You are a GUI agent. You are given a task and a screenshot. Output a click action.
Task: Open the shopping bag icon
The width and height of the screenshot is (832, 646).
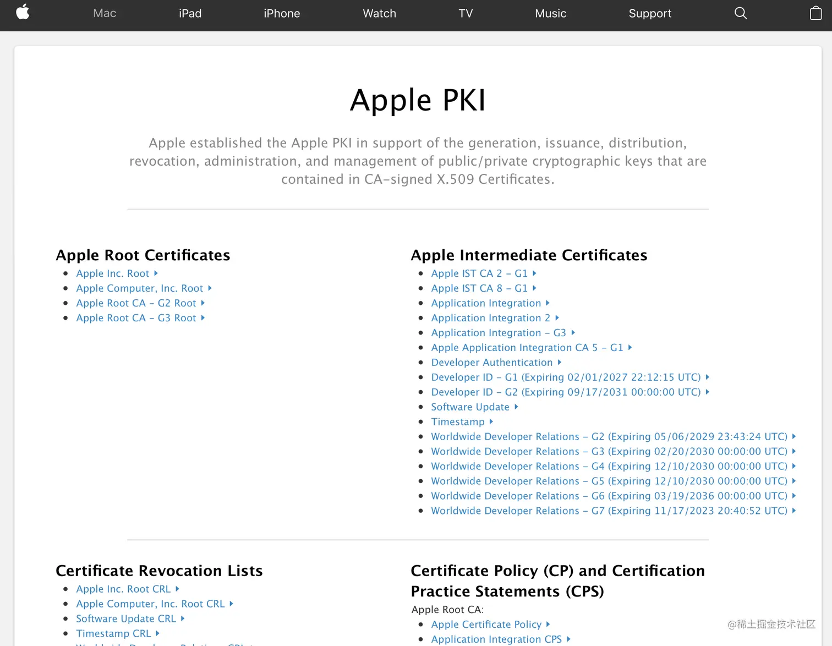816,13
